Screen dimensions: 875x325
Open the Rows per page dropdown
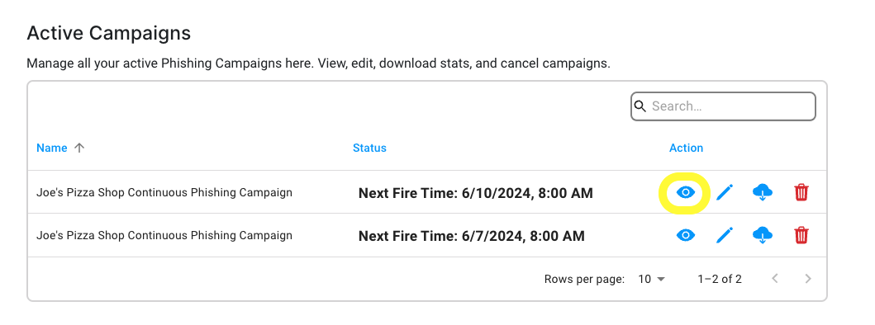pos(652,279)
